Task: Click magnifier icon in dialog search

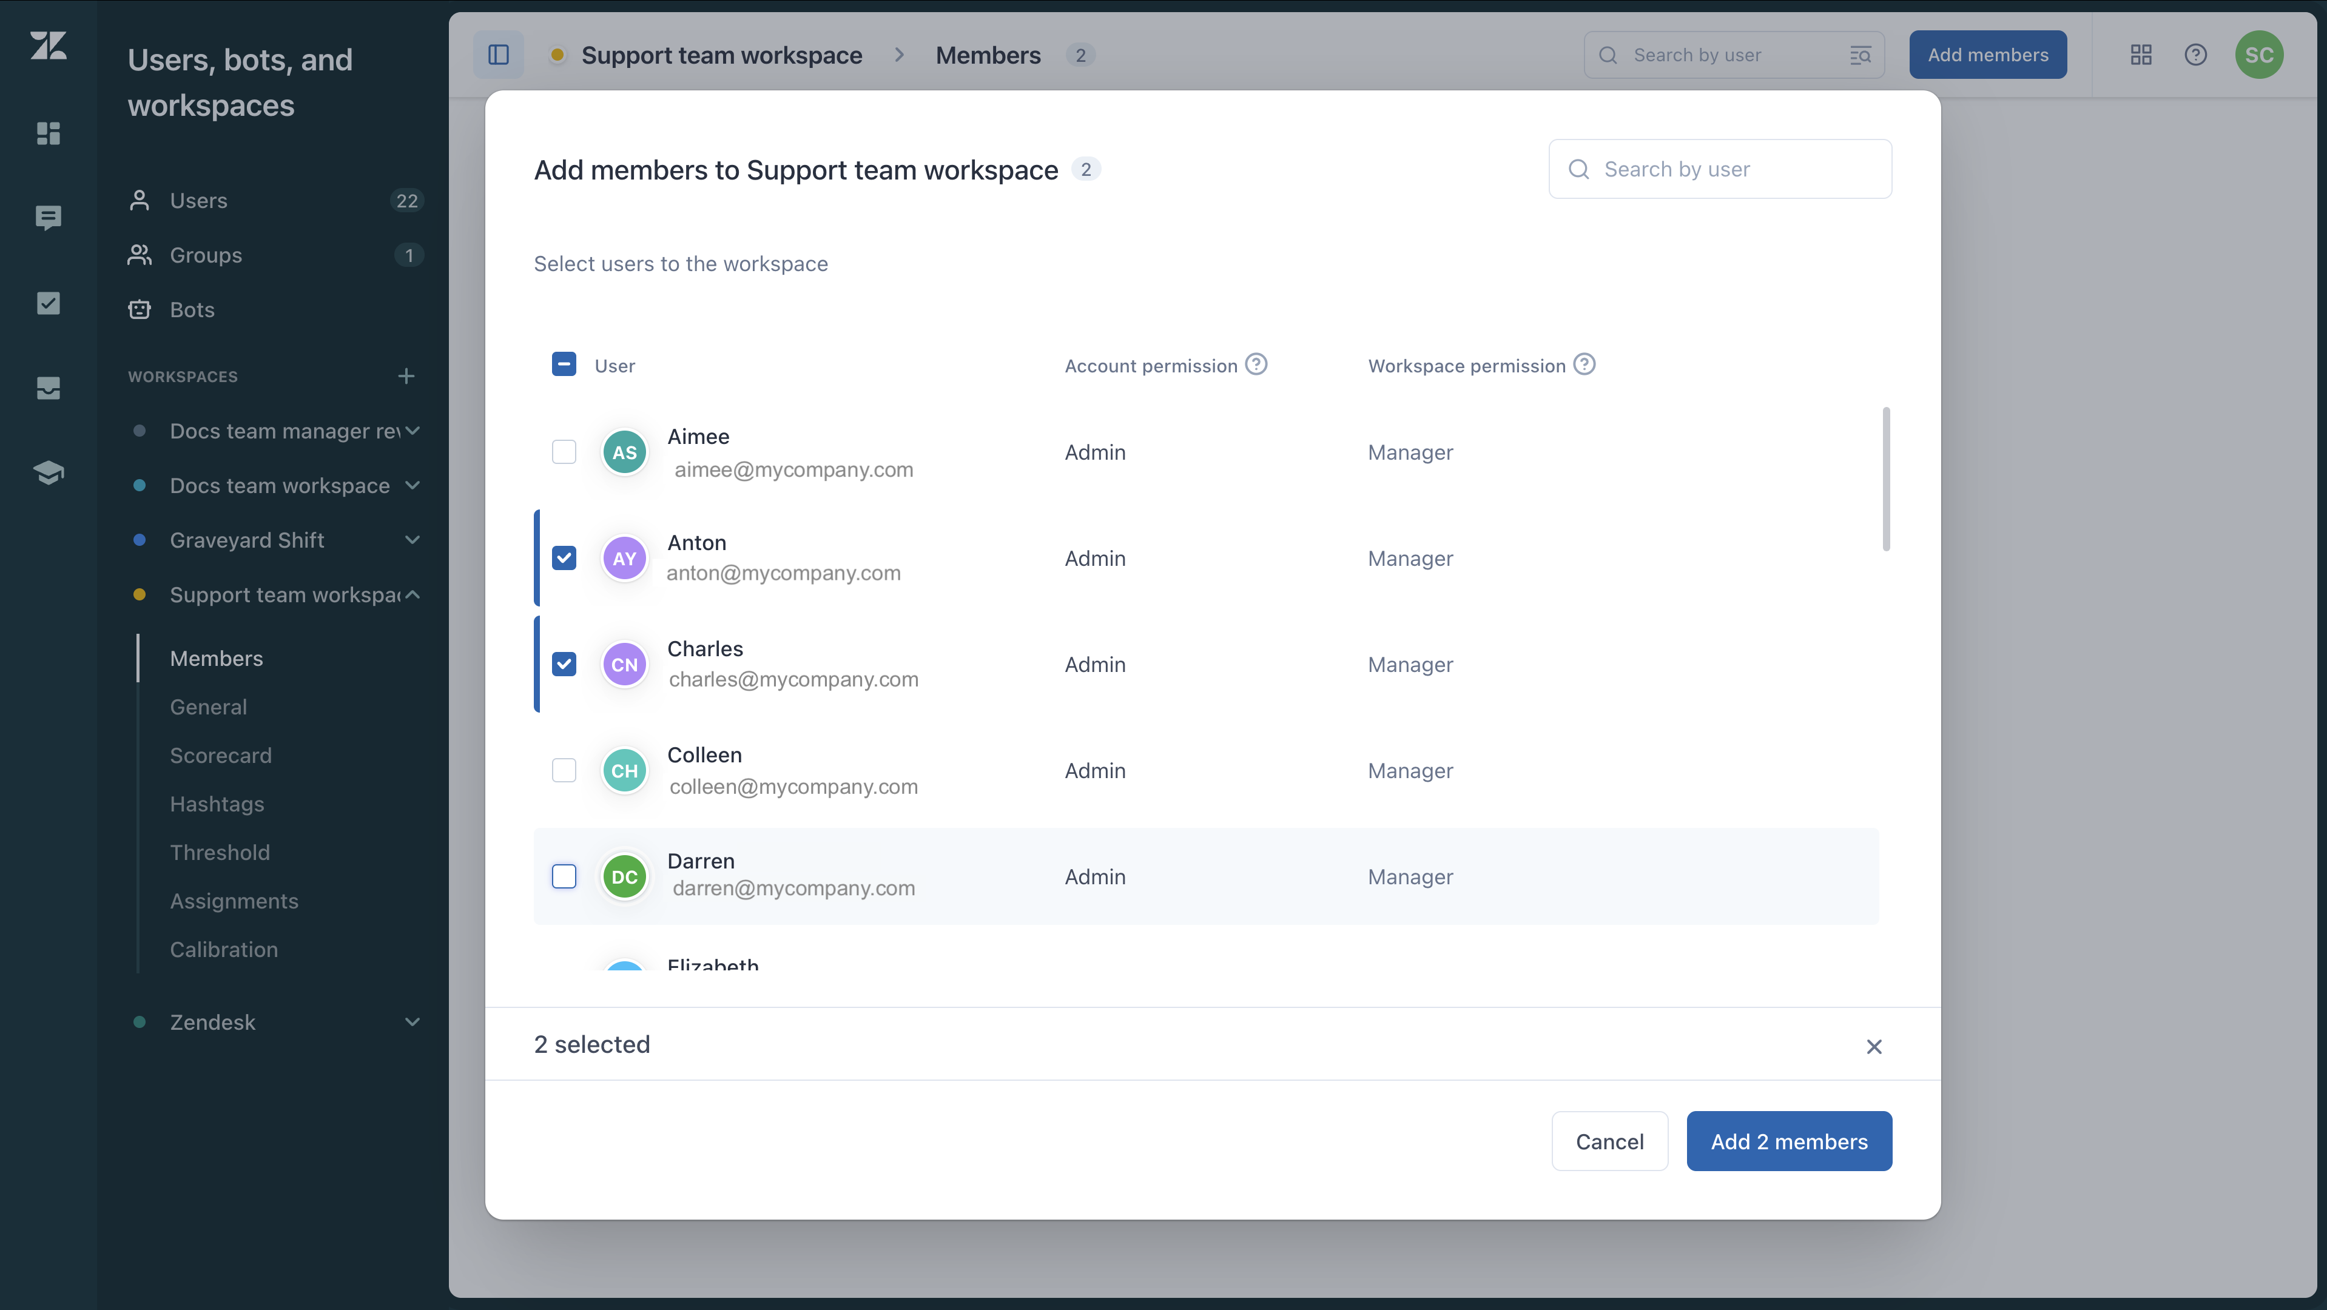Action: click(1579, 169)
